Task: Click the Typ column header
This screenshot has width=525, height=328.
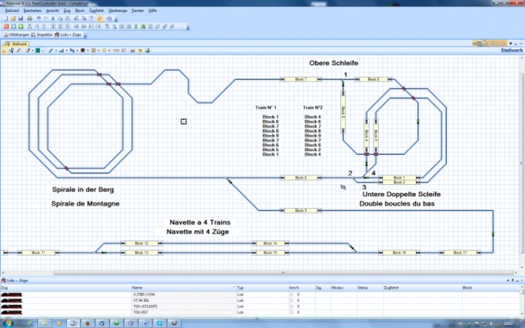Action: (262, 287)
